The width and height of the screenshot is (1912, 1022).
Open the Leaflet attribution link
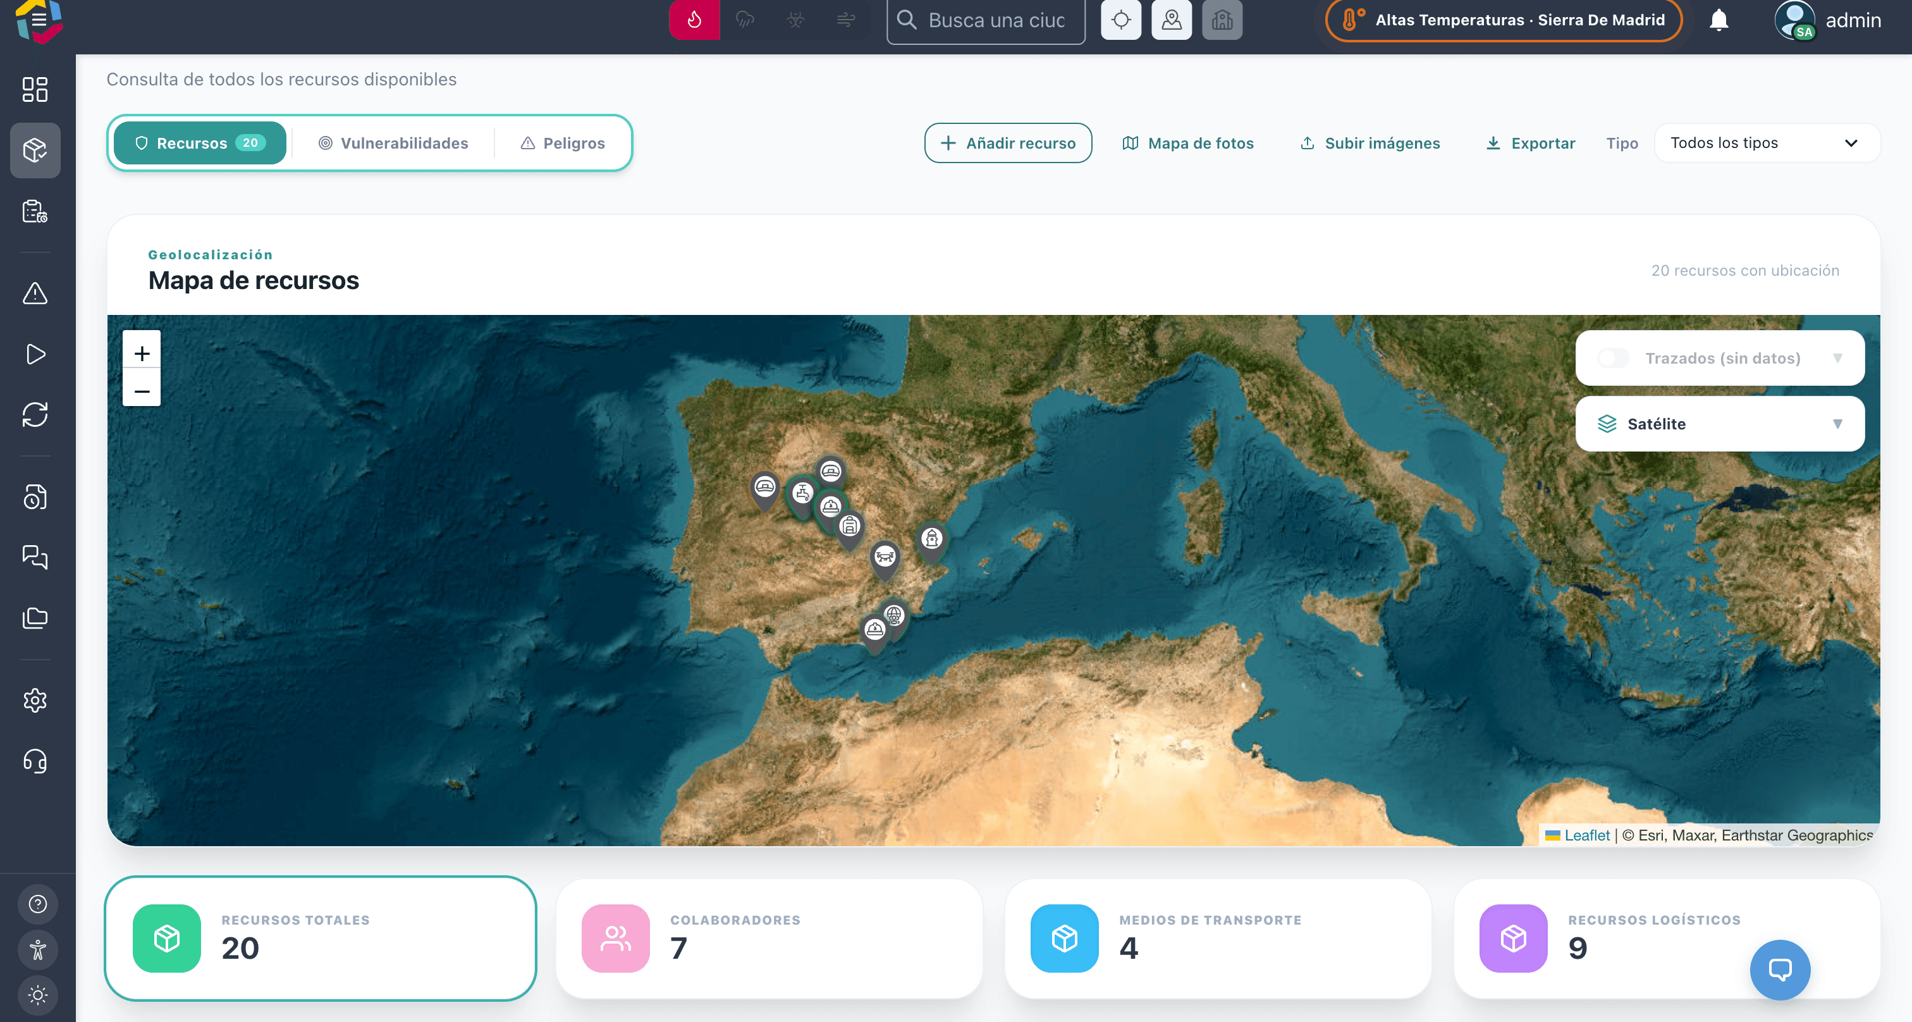[x=1587, y=835]
